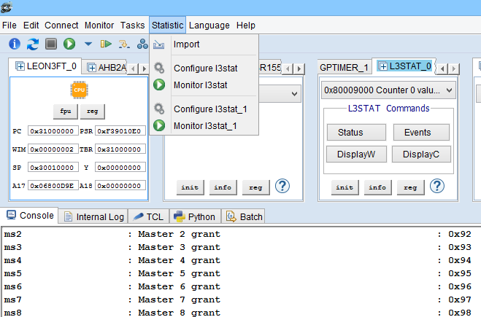
Task: Click the application logo in title bar
Action: (7, 7)
